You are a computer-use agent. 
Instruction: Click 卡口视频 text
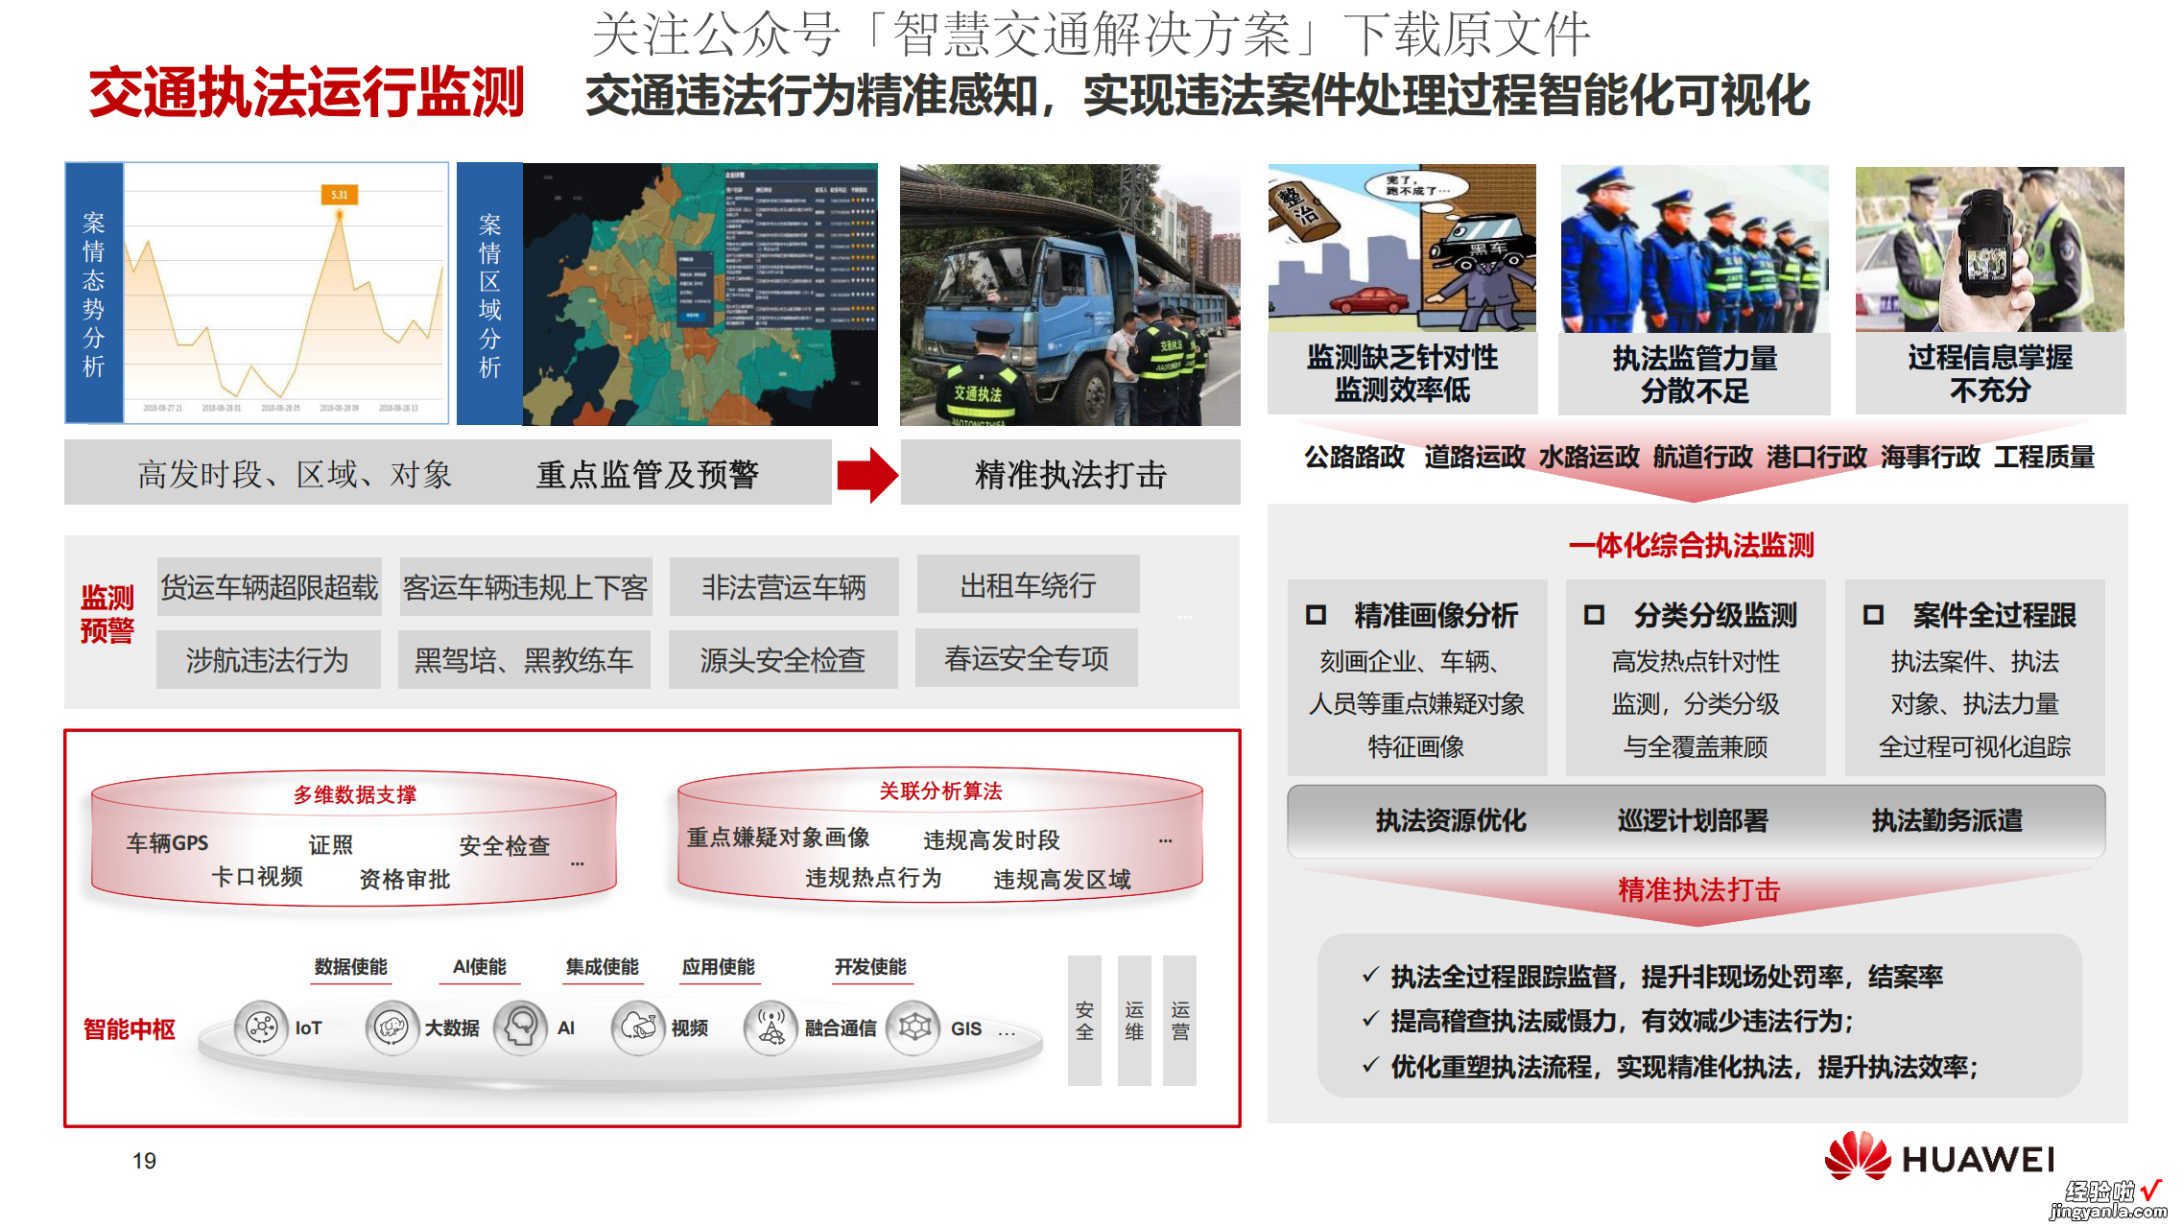[x=257, y=877]
